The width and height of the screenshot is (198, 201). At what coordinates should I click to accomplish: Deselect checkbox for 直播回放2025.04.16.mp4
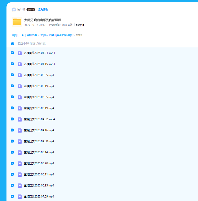[12, 130]
